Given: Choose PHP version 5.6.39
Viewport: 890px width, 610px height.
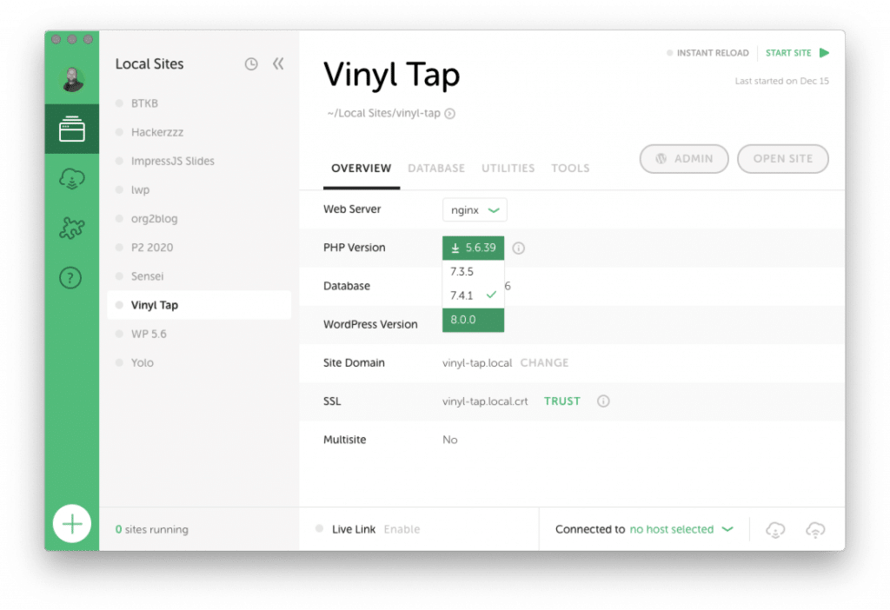Looking at the screenshot, I should point(474,248).
